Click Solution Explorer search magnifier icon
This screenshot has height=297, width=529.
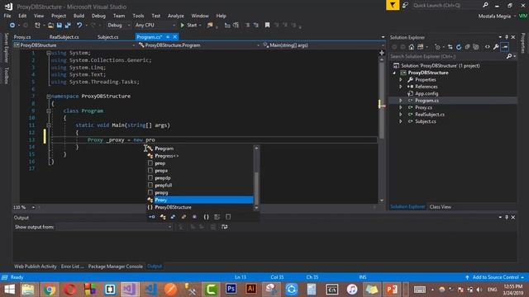509,57
